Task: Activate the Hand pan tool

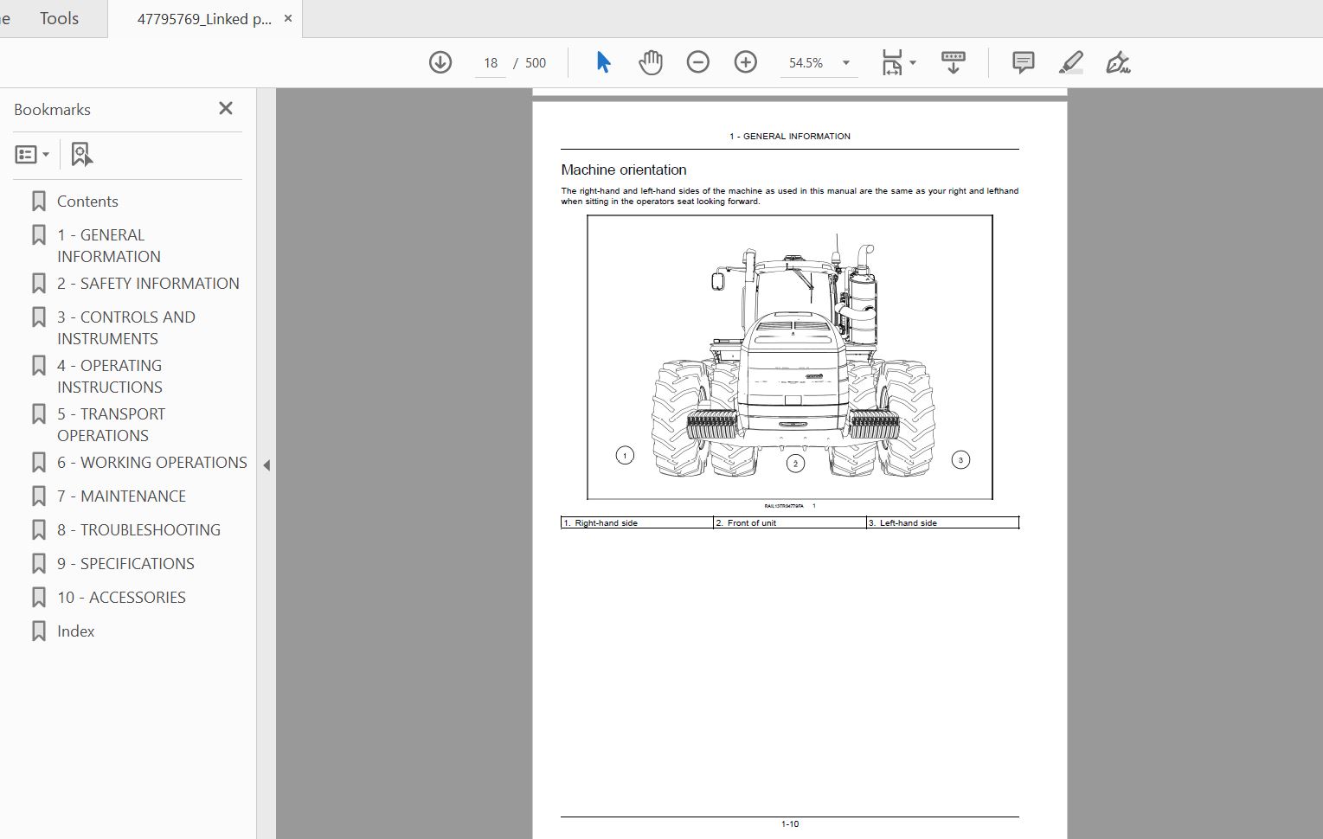Action: (650, 62)
